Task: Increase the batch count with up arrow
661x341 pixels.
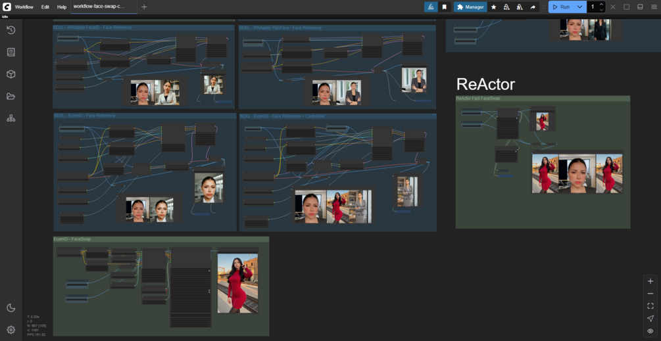Action: click(x=602, y=4)
